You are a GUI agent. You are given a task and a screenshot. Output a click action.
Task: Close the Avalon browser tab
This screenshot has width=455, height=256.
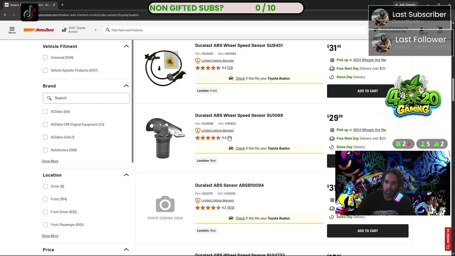click(54, 5)
